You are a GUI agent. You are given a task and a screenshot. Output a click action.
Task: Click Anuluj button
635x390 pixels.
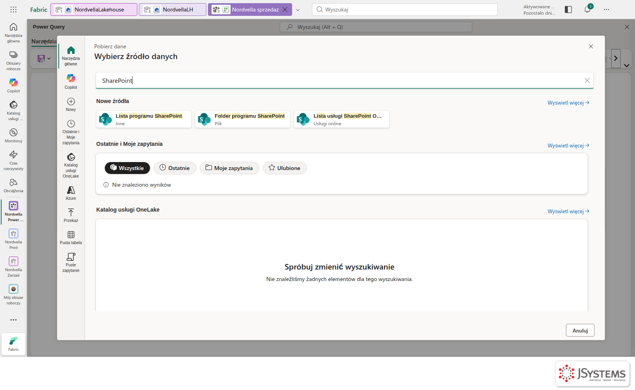tap(580, 331)
